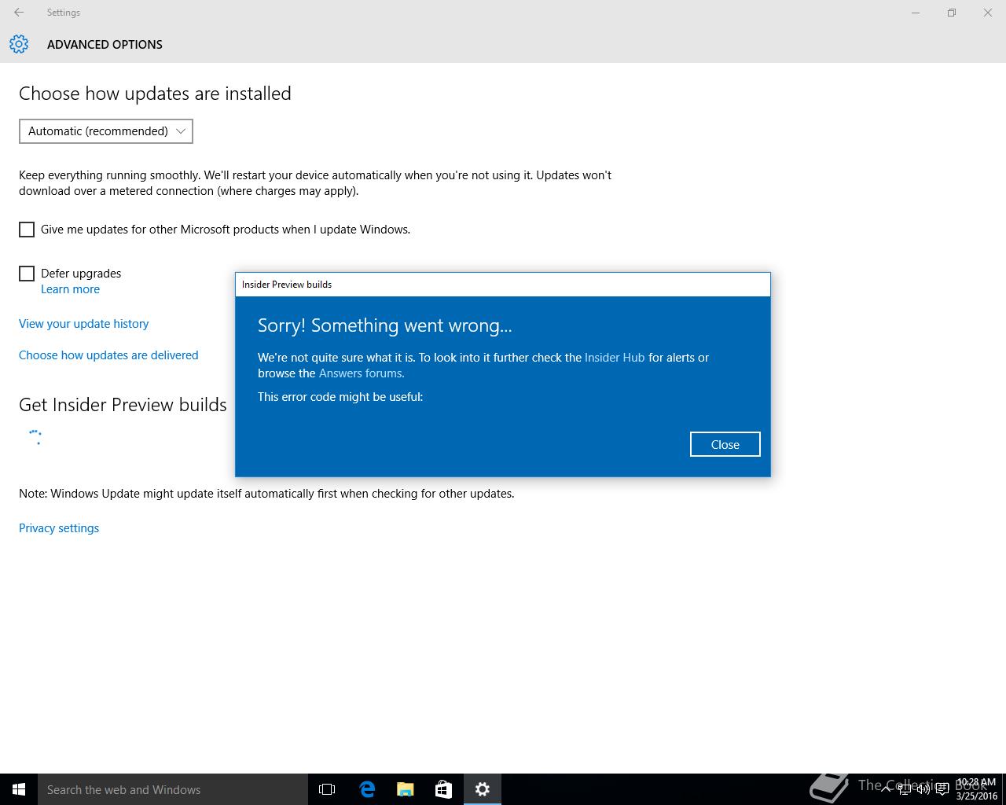Click the Insider Preview builds dialog title
Viewport: 1006px width, 805px height.
(x=287, y=285)
